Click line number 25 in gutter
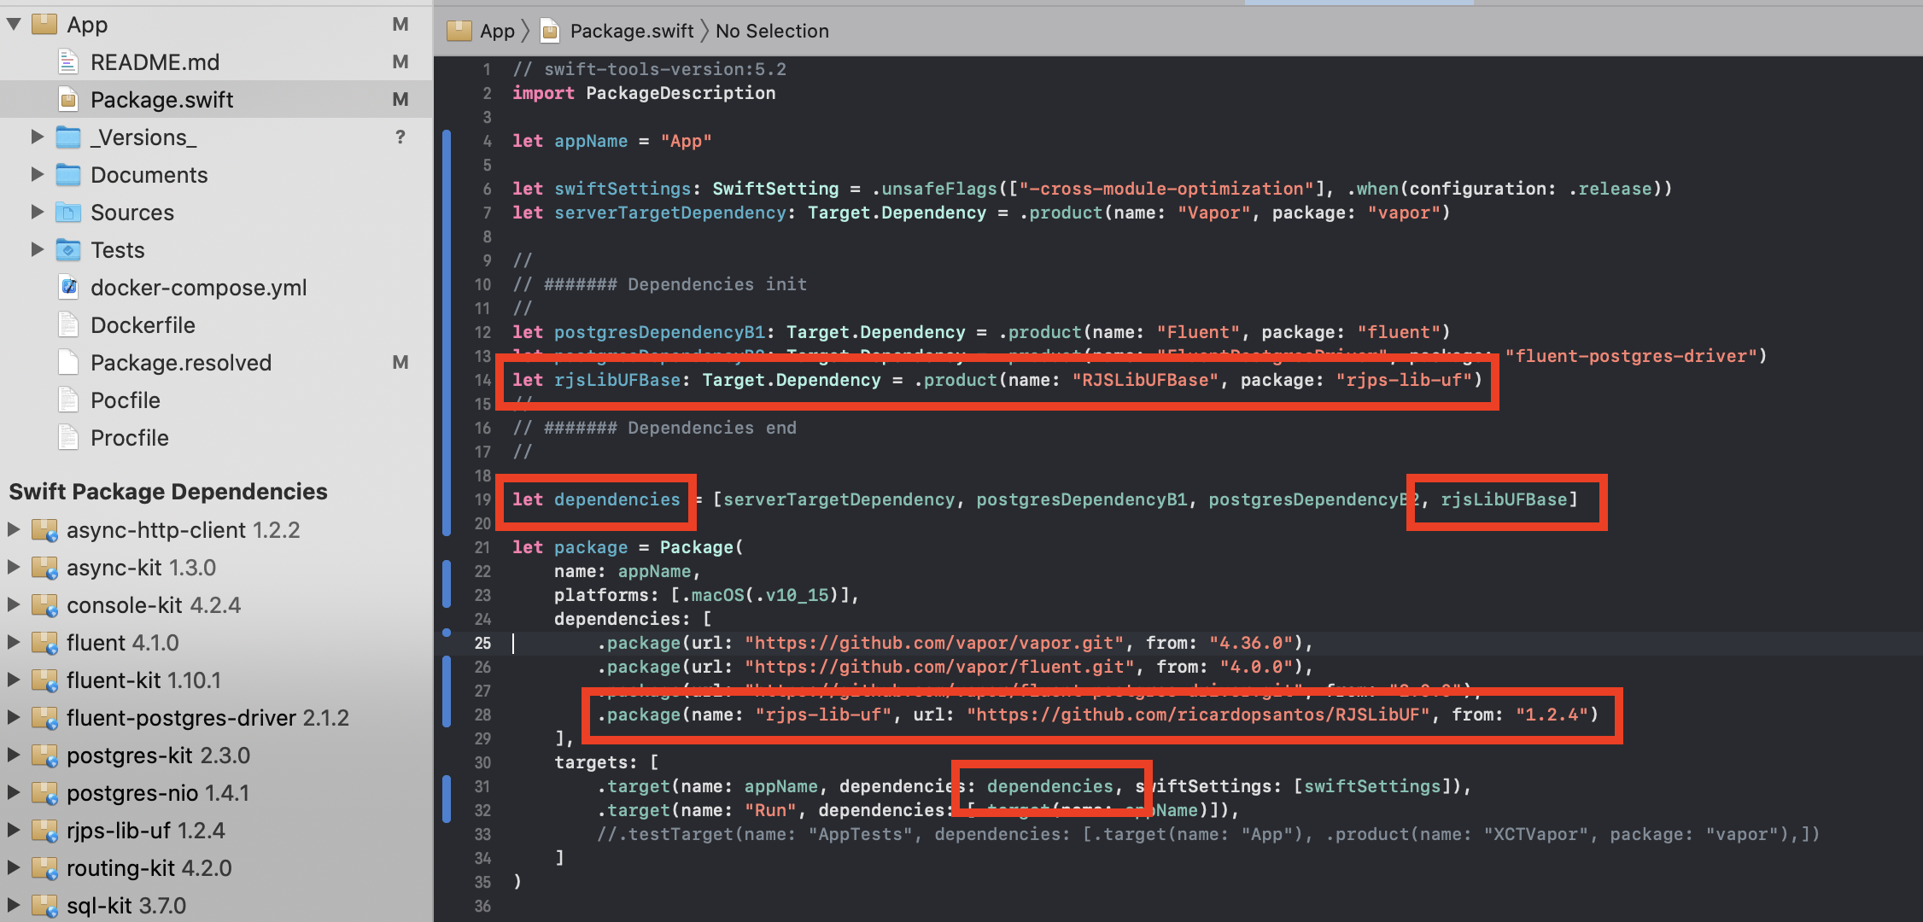The height and width of the screenshot is (922, 1923). pyautogui.click(x=482, y=643)
